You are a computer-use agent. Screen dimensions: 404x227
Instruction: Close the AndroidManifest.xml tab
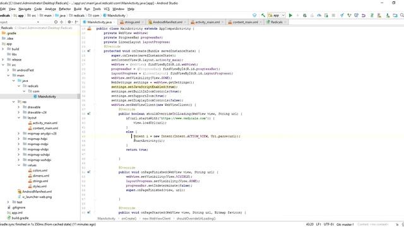coord(185,22)
